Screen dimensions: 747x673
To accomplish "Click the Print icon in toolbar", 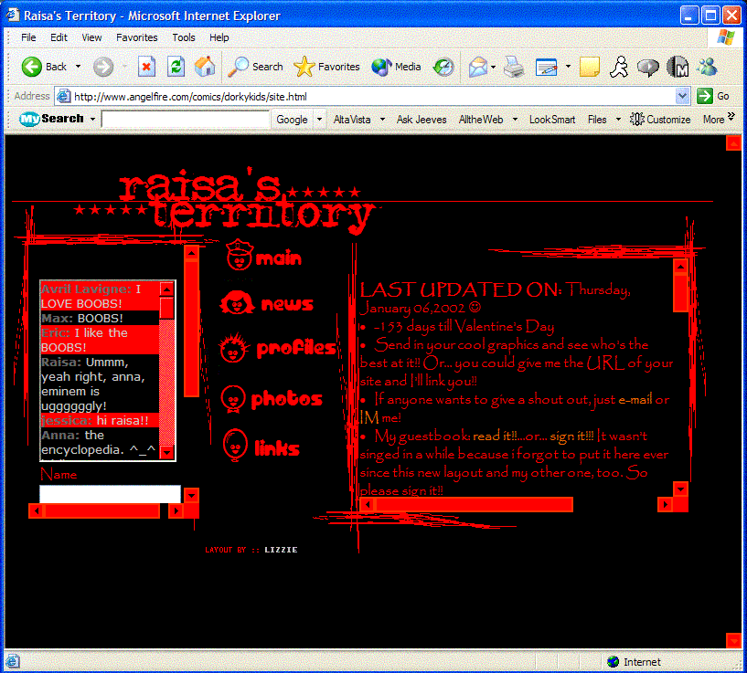I will pos(514,67).
